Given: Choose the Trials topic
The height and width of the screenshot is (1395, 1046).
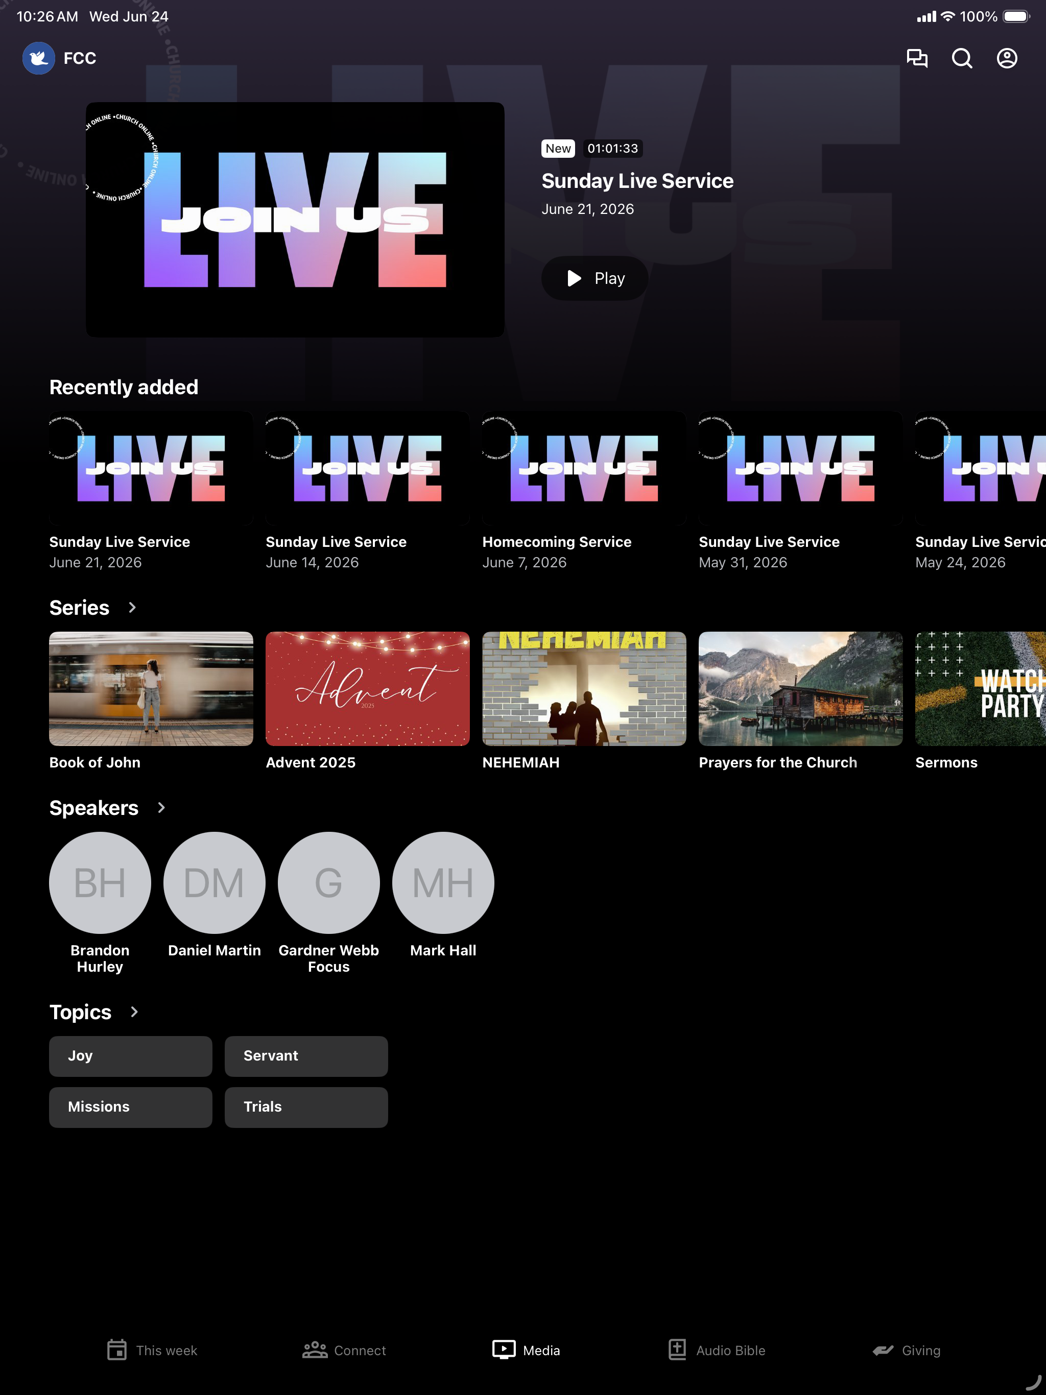Looking at the screenshot, I should [x=306, y=1107].
